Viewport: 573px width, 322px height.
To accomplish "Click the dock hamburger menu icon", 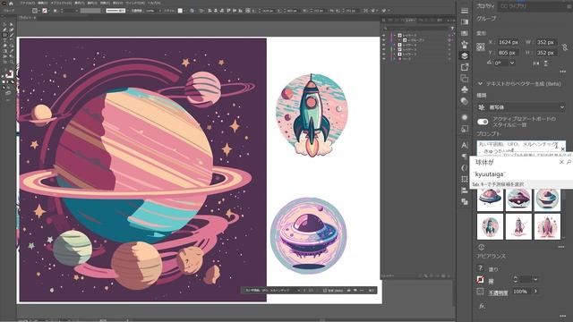I will pos(465,11).
